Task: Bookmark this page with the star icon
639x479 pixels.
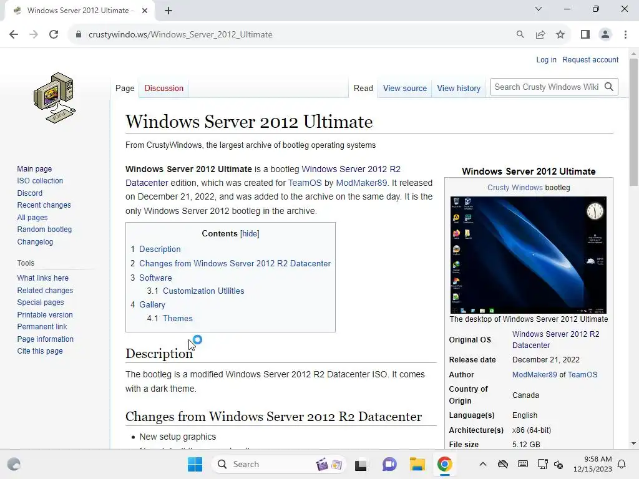Action: 560,35
